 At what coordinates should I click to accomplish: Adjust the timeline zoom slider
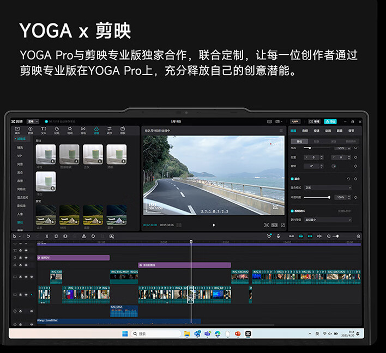coord(337,236)
